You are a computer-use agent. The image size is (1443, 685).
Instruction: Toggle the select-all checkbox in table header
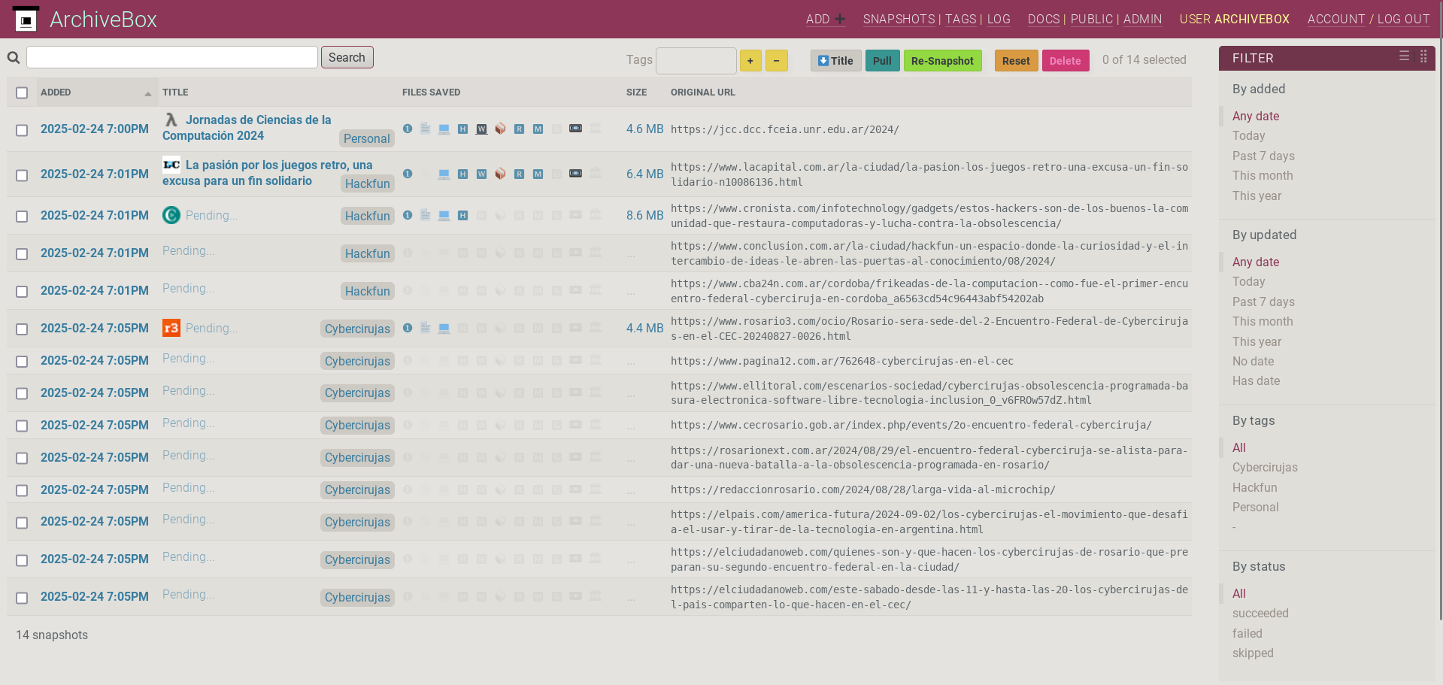tap(22, 92)
